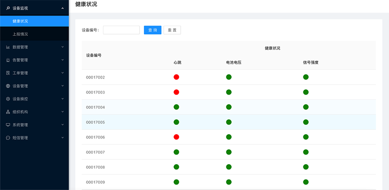Click green 信号强度 indicator for device 00017004
The width and height of the screenshot is (389, 190).
pos(306,107)
